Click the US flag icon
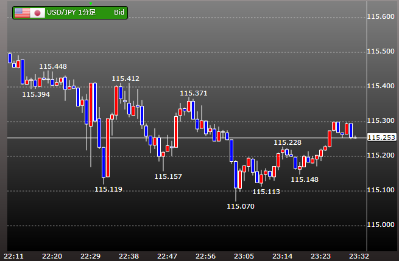399x261 pixels. [x=22, y=12]
